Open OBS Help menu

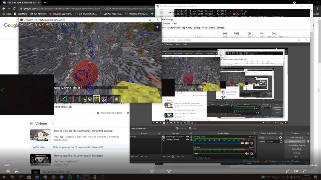coord(184,44)
